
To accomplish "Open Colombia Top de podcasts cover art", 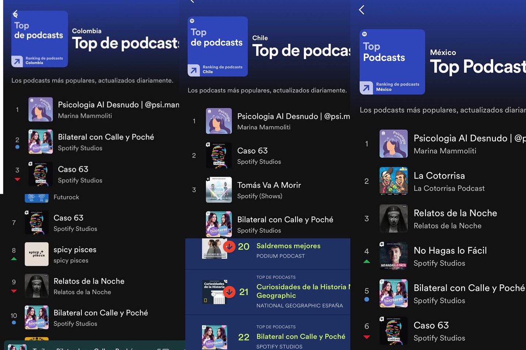I will pyautogui.click(x=40, y=39).
